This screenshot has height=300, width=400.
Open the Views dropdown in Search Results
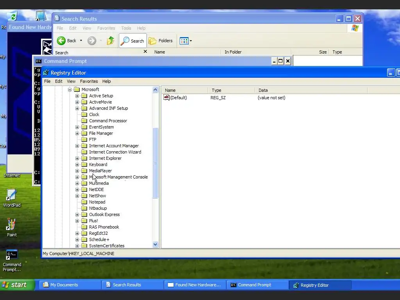(186, 41)
